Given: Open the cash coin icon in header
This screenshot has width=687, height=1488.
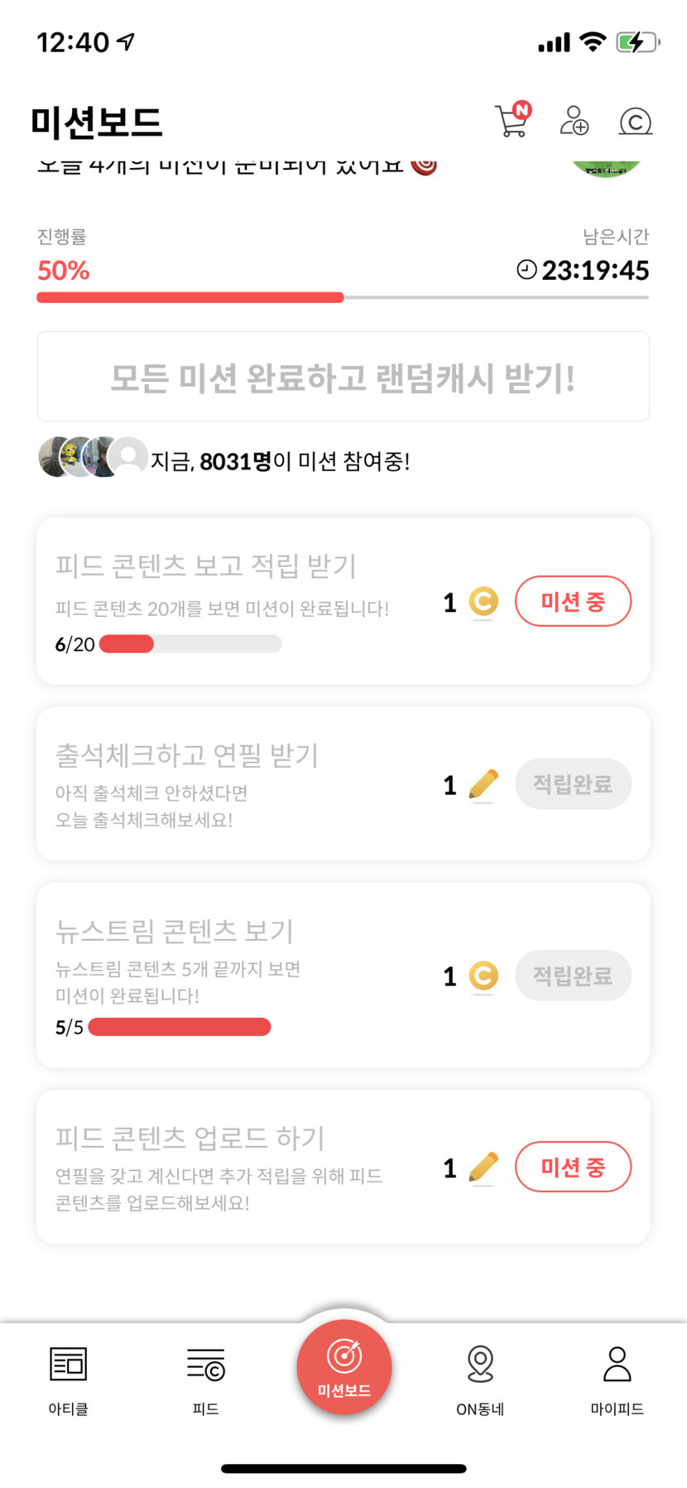Looking at the screenshot, I should [x=636, y=122].
